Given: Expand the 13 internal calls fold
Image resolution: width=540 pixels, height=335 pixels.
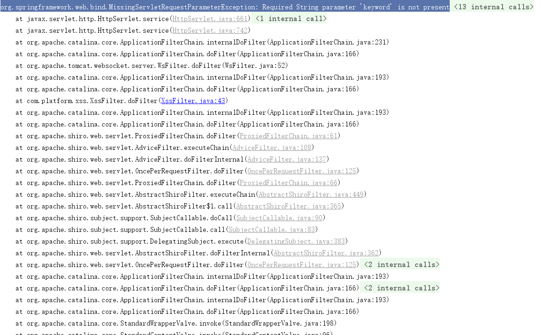Looking at the screenshot, I should click(x=493, y=7).
